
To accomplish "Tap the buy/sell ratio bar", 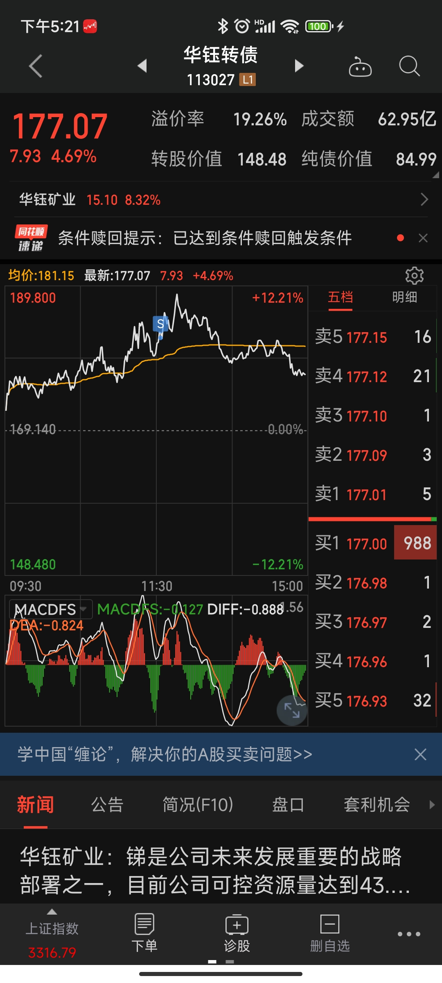I will click(372, 519).
